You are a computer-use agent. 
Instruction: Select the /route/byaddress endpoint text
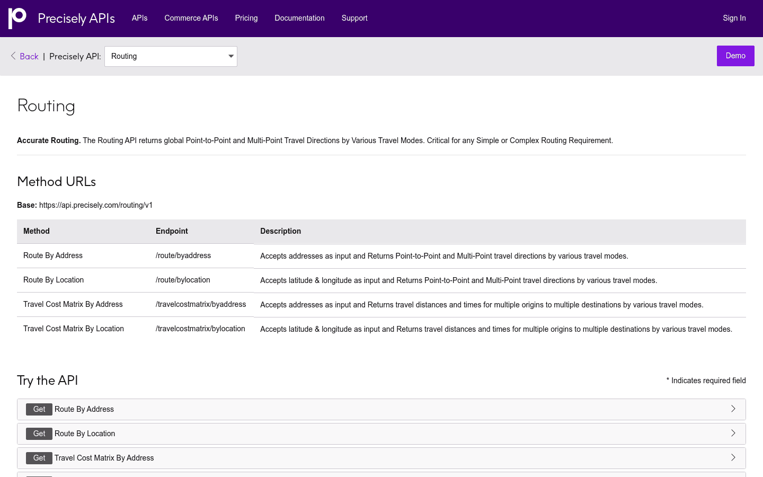tap(183, 255)
